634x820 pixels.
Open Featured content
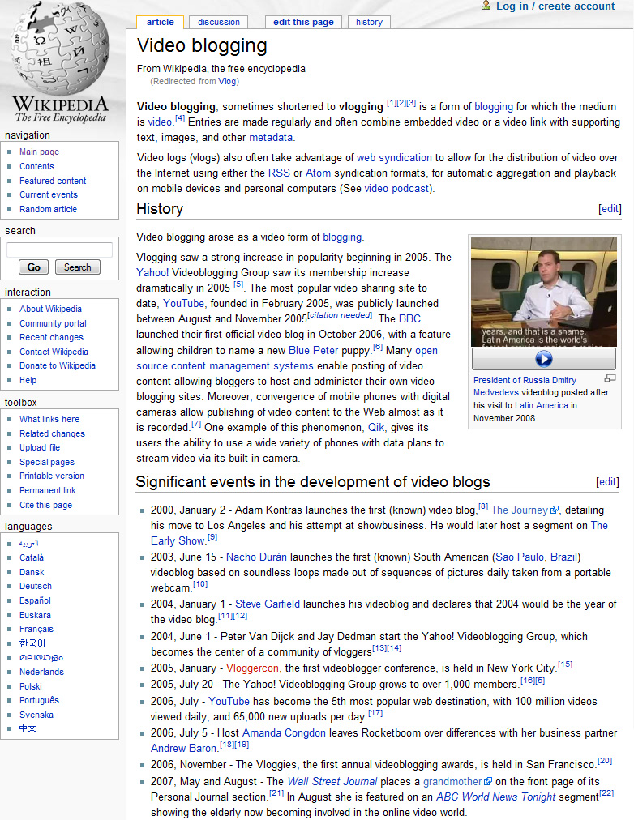pyautogui.click(x=53, y=181)
